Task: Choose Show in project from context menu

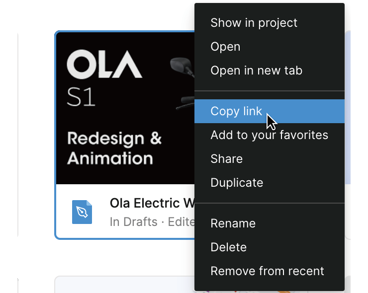Action: coord(270,23)
